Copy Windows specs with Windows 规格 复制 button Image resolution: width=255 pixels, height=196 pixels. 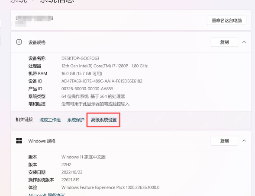[224, 141]
